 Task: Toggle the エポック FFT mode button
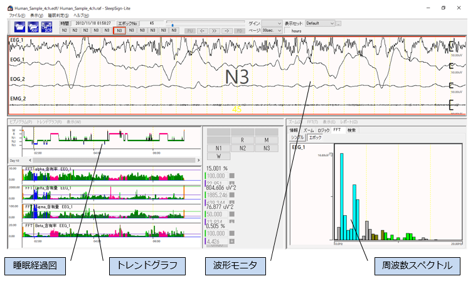314,137
